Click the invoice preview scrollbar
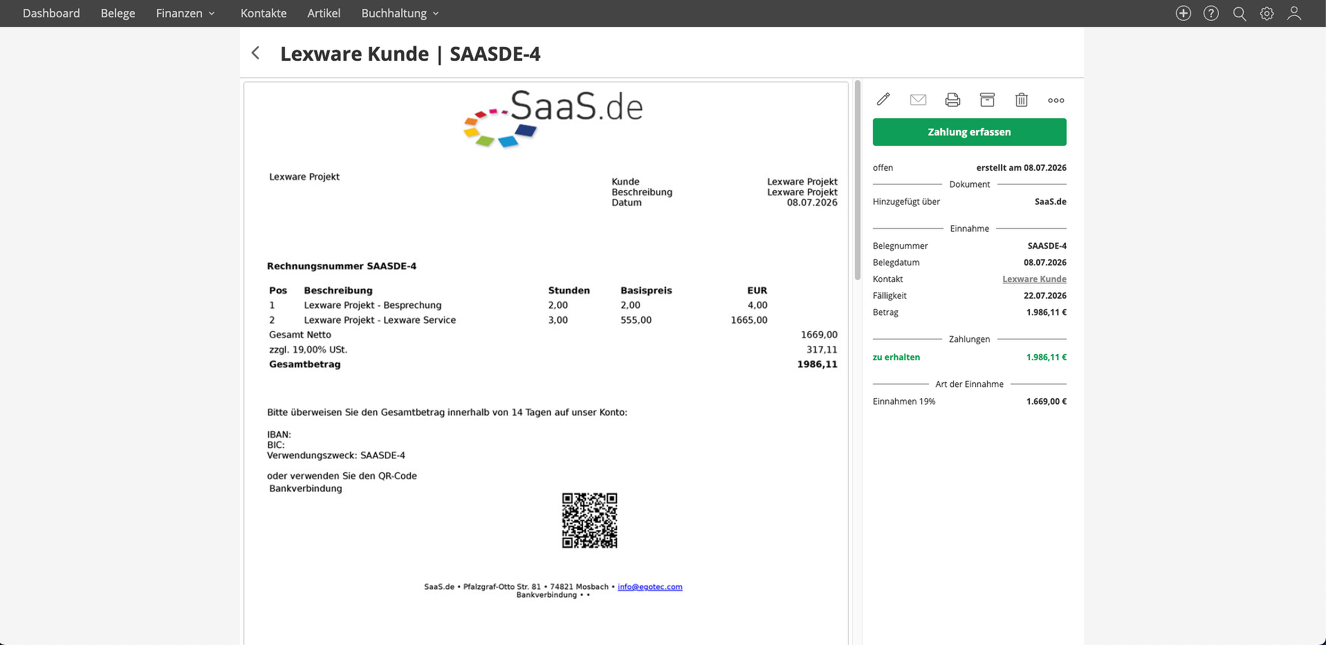This screenshot has height=645, width=1326. tap(857, 180)
